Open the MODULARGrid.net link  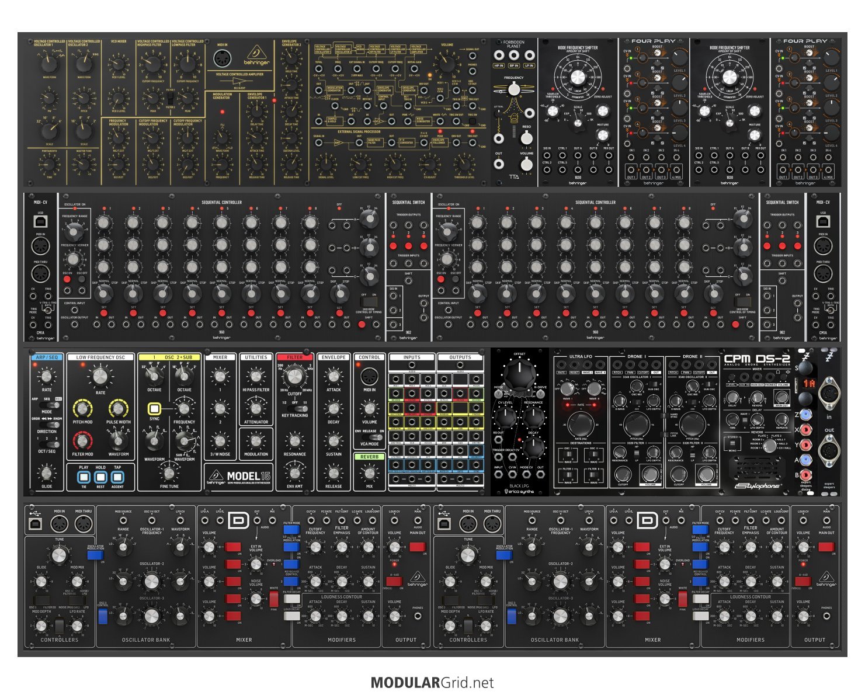pos(432,682)
